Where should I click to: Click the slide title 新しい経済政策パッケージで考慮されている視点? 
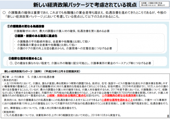pyautogui.click(x=85, y=5)
